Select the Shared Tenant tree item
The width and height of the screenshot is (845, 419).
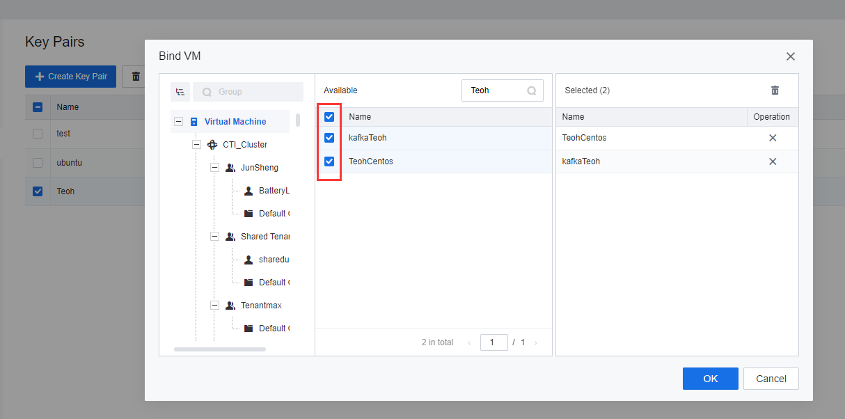coord(264,237)
